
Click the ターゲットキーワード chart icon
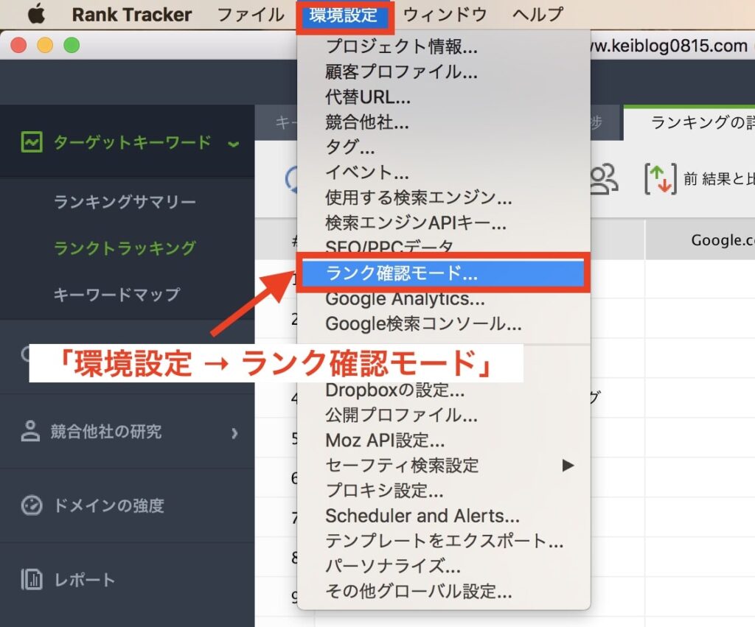(x=32, y=142)
